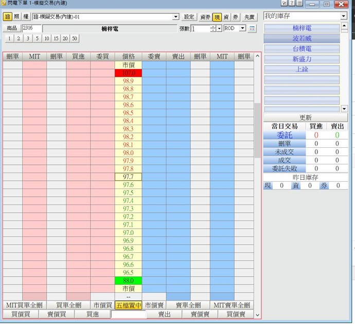Image resolution: width=355 pixels, height=324 pixels.
Task: Click the 五檔置中 center button
Action: coord(128,305)
